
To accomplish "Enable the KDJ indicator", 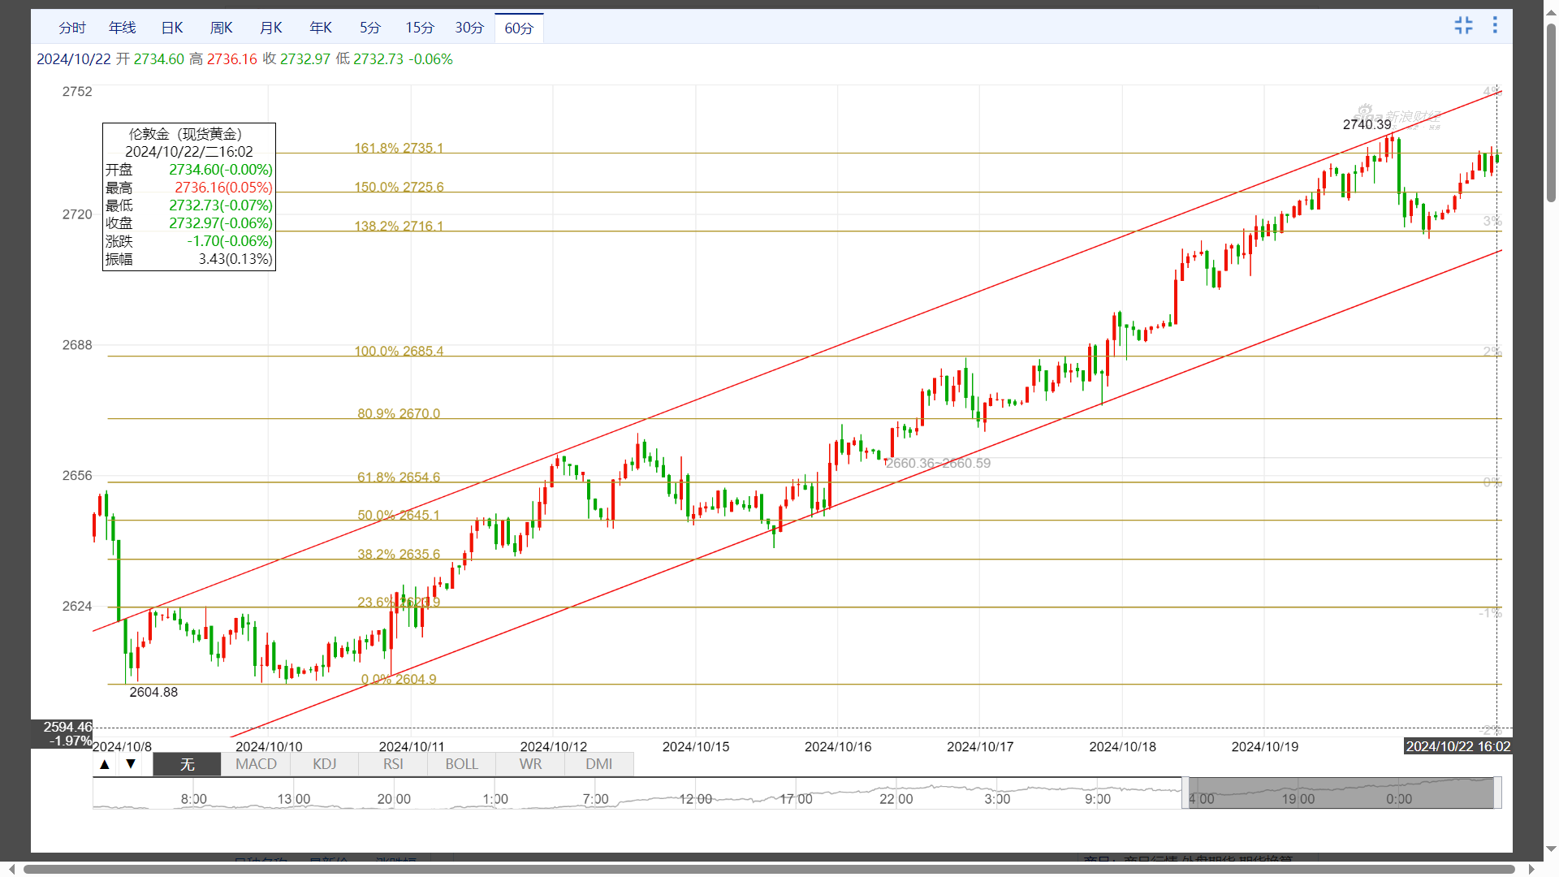I will 324,764.
